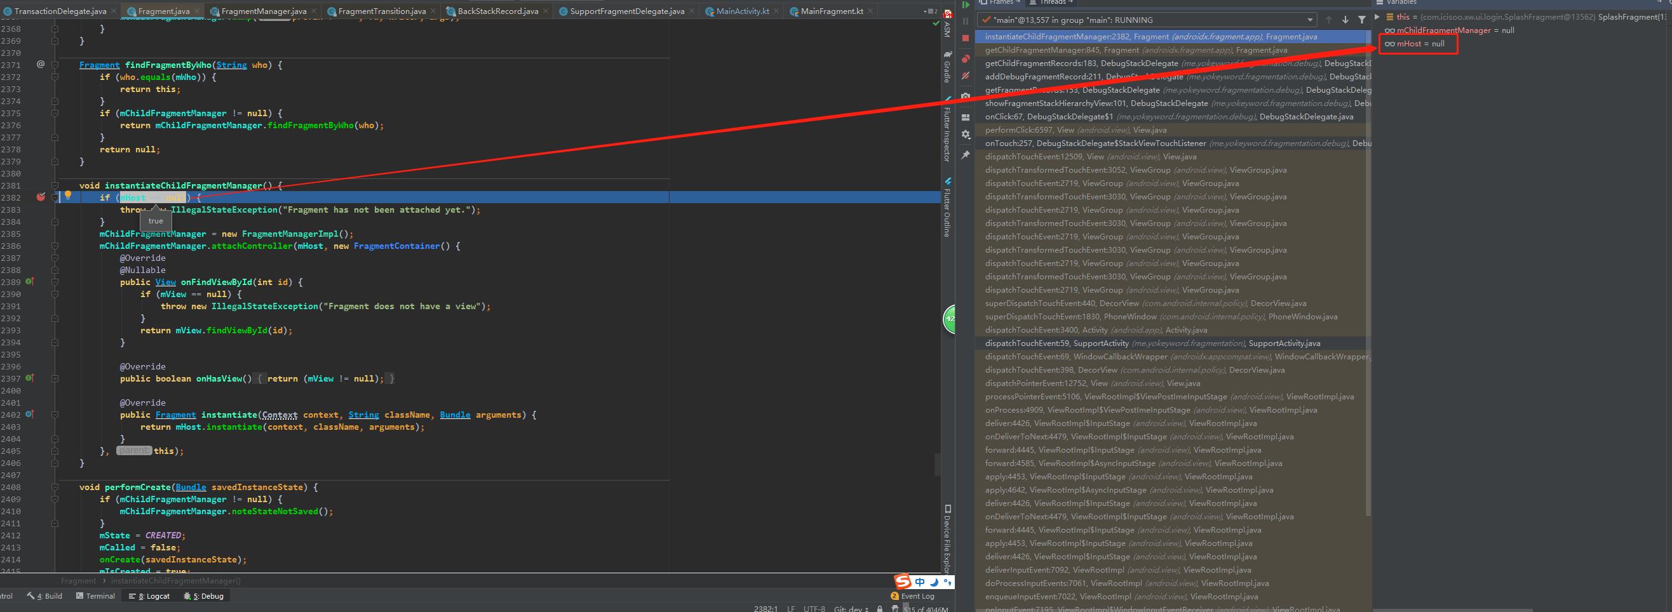Viewport: 1672px width, 612px height.
Task: Click Mute Breakpoints icon
Action: click(x=965, y=76)
